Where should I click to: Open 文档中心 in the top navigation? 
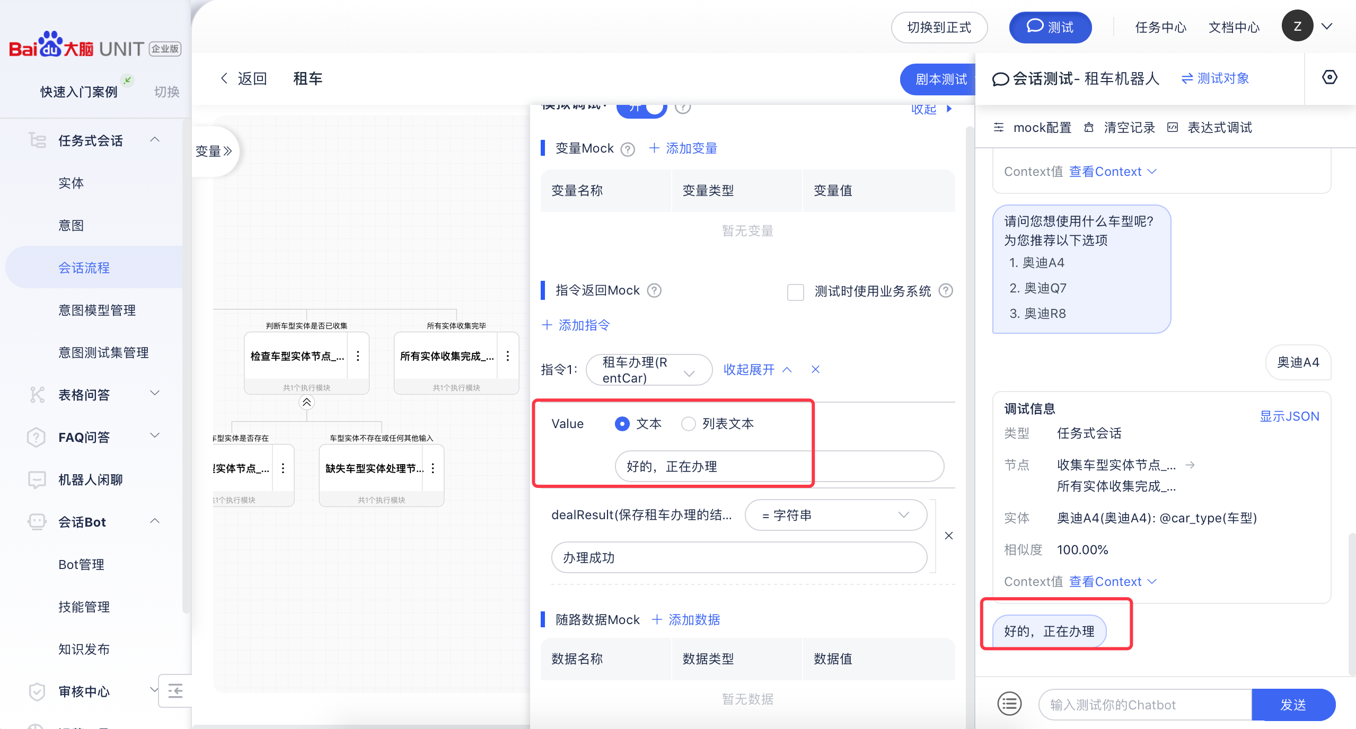point(1234,27)
